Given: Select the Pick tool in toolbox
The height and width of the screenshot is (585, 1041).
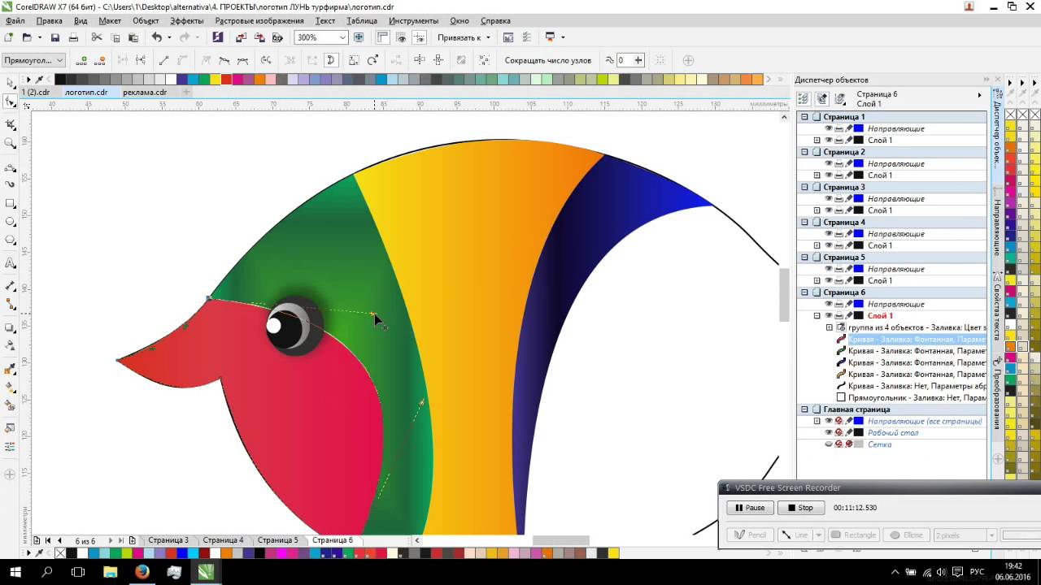Looking at the screenshot, I should click(x=10, y=82).
